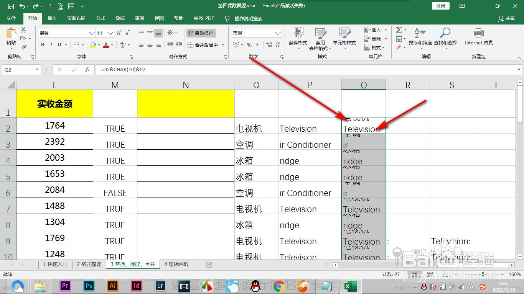Open the 4 逻辑函数 sheet tab
Viewport: 524px width, 294px height.
click(x=176, y=264)
